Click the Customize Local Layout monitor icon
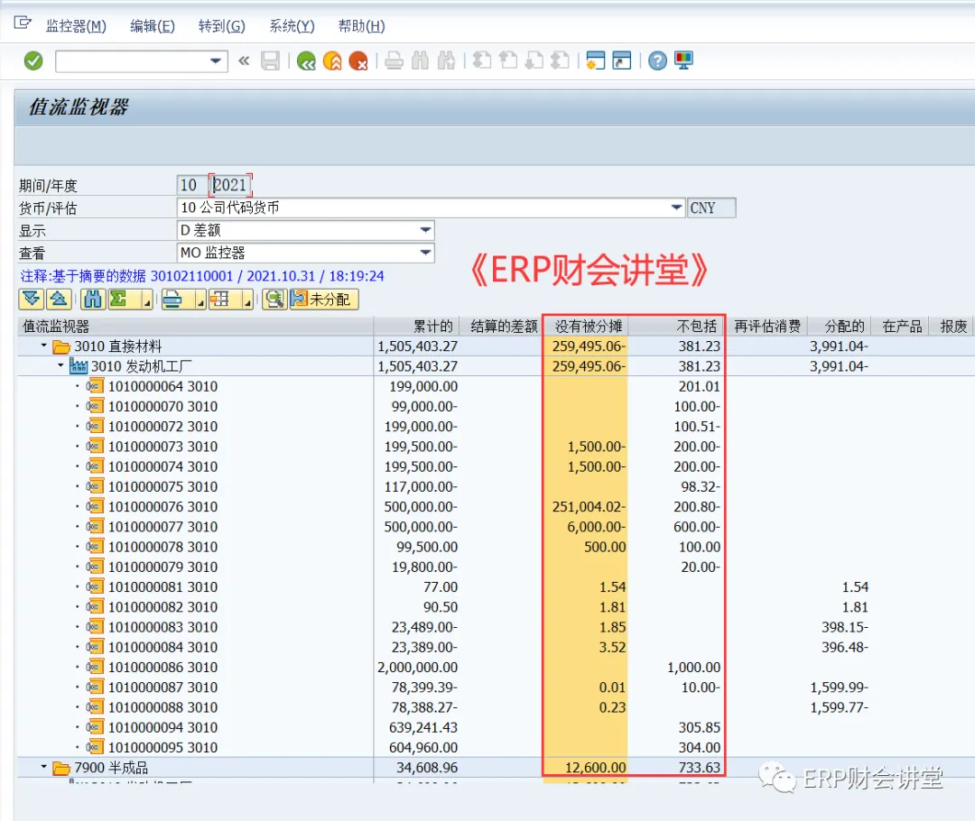Image resolution: width=975 pixels, height=821 pixels. (683, 61)
